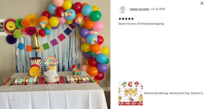Image resolution: width=207 pixels, height=109 pixels.
Task: Click the small piñata on the table
Action: point(76,70)
